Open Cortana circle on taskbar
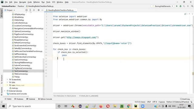This screenshot has width=194, height=109. [x=59, y=106]
